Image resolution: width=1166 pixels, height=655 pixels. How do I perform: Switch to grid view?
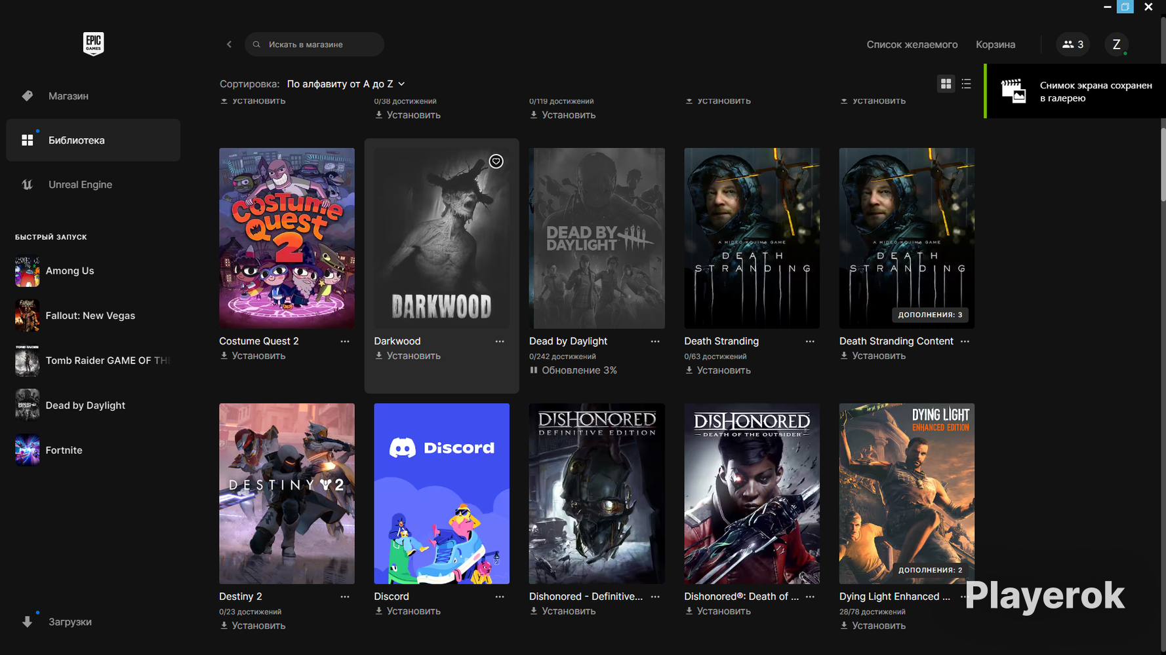click(x=946, y=84)
